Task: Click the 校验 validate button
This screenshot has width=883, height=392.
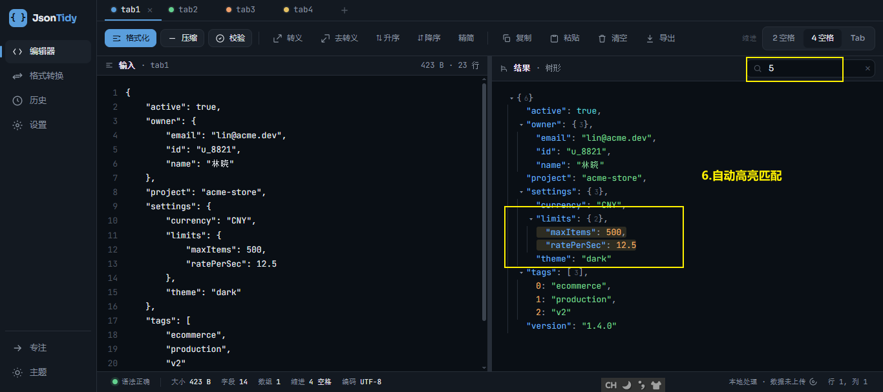Action: point(230,38)
